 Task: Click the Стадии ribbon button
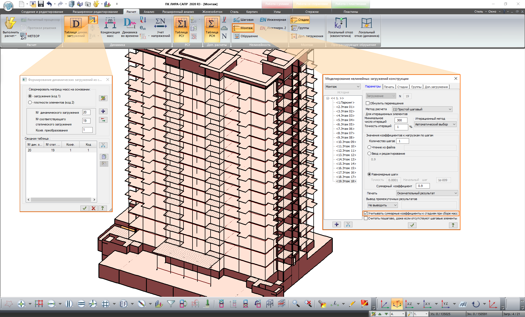[x=300, y=20]
